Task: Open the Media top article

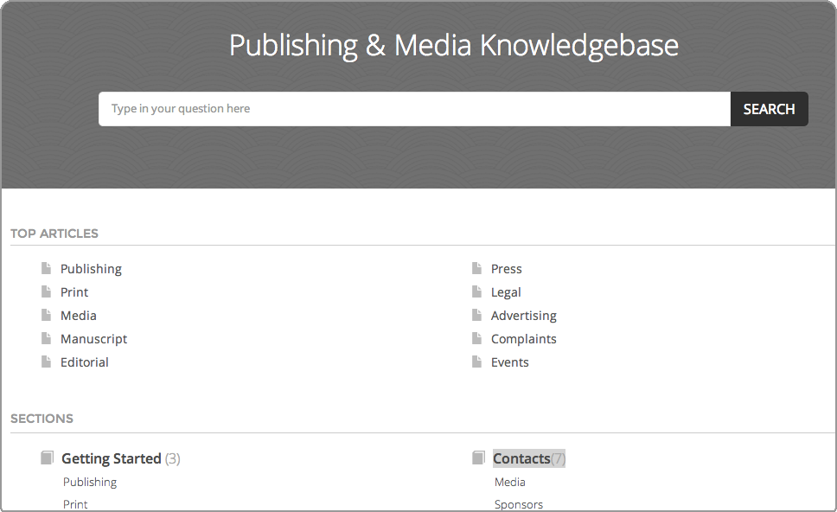Action: pyautogui.click(x=79, y=316)
